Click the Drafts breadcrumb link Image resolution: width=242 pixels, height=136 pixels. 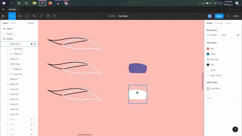pos(112,16)
